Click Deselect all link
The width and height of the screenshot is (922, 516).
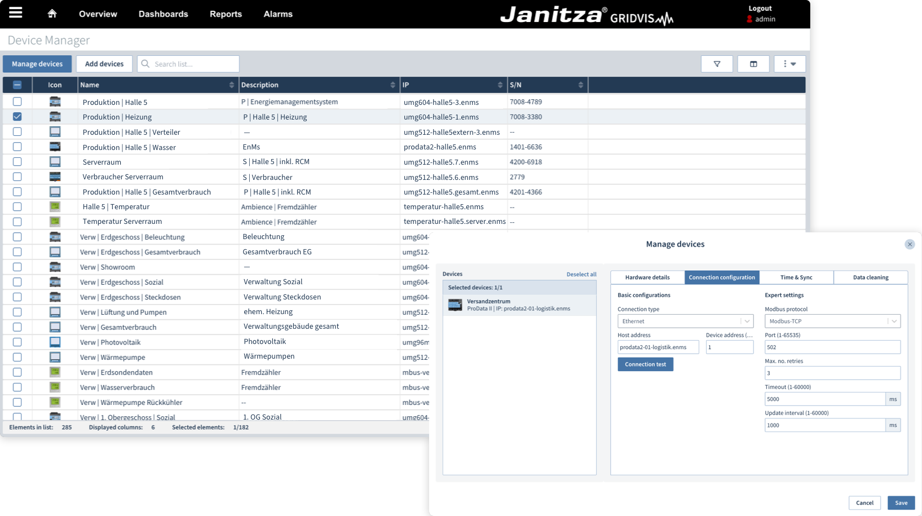coord(581,275)
